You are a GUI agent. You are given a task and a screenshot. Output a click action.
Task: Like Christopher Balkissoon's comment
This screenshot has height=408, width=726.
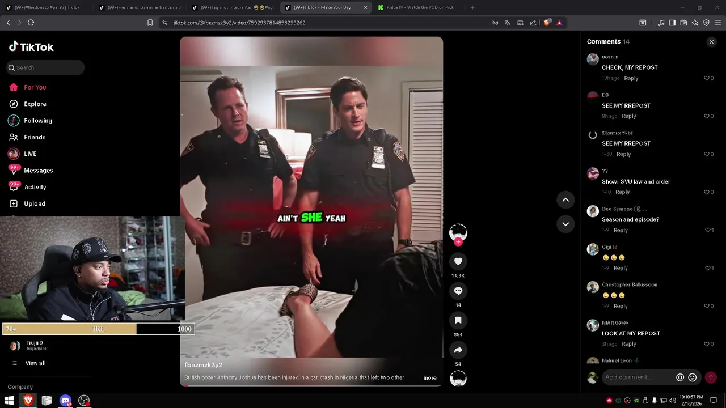pyautogui.click(x=707, y=306)
